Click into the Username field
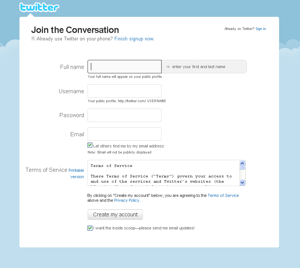Screen dimensions: 300x268 (125, 91)
